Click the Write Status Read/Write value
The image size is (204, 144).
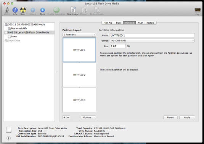coord(100,131)
